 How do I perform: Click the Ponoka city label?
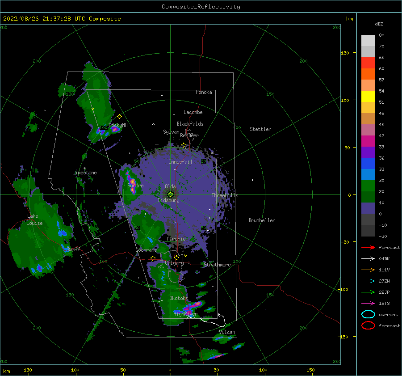tap(204, 92)
